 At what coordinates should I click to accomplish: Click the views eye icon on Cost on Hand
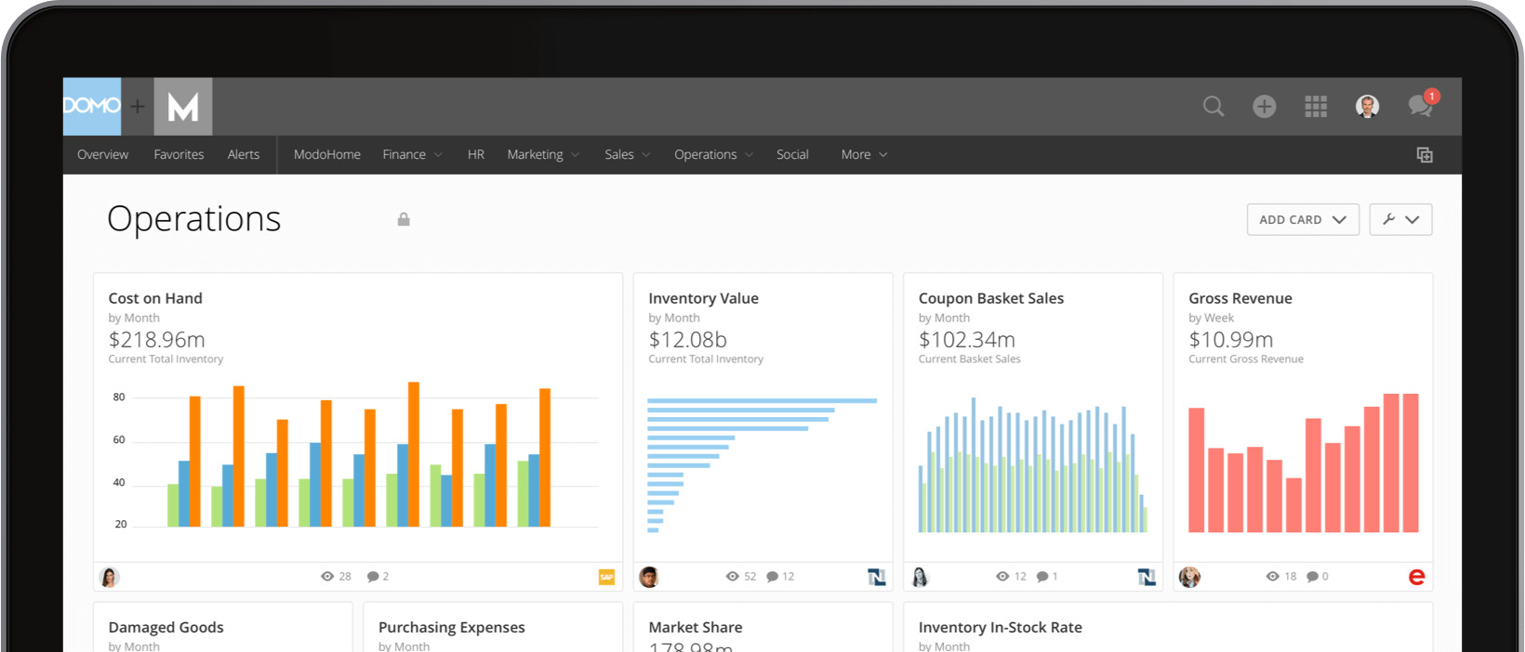[x=327, y=577]
